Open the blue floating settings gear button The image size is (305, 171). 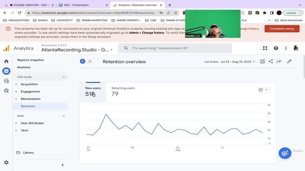pyautogui.click(x=285, y=153)
